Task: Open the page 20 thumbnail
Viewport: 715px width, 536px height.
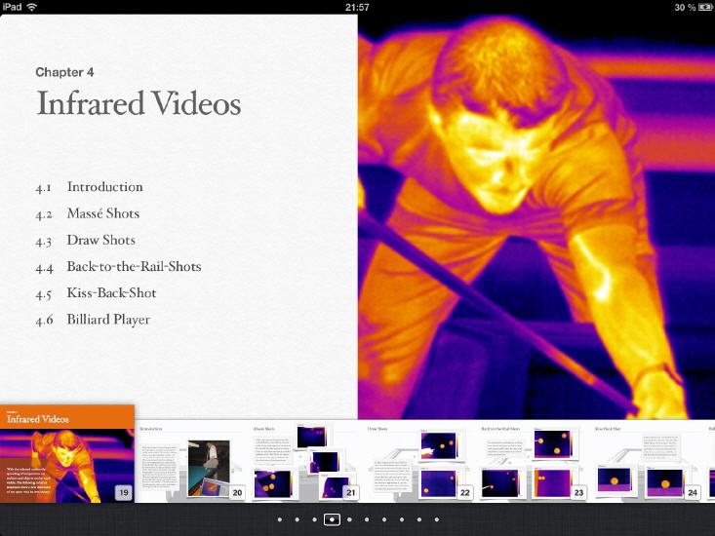Action: [191, 462]
